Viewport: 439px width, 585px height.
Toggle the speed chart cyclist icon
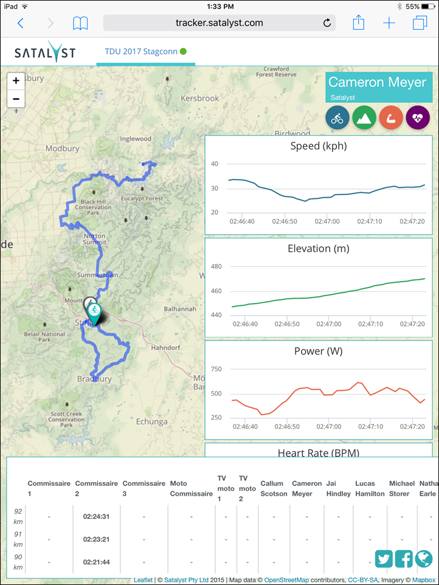(337, 117)
